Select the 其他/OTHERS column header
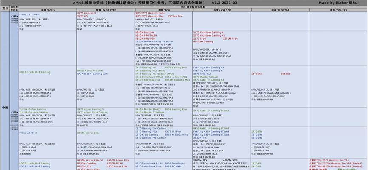Image resolution: width=368 pixels, height=170 pixels. pyautogui.click(x=338, y=10)
